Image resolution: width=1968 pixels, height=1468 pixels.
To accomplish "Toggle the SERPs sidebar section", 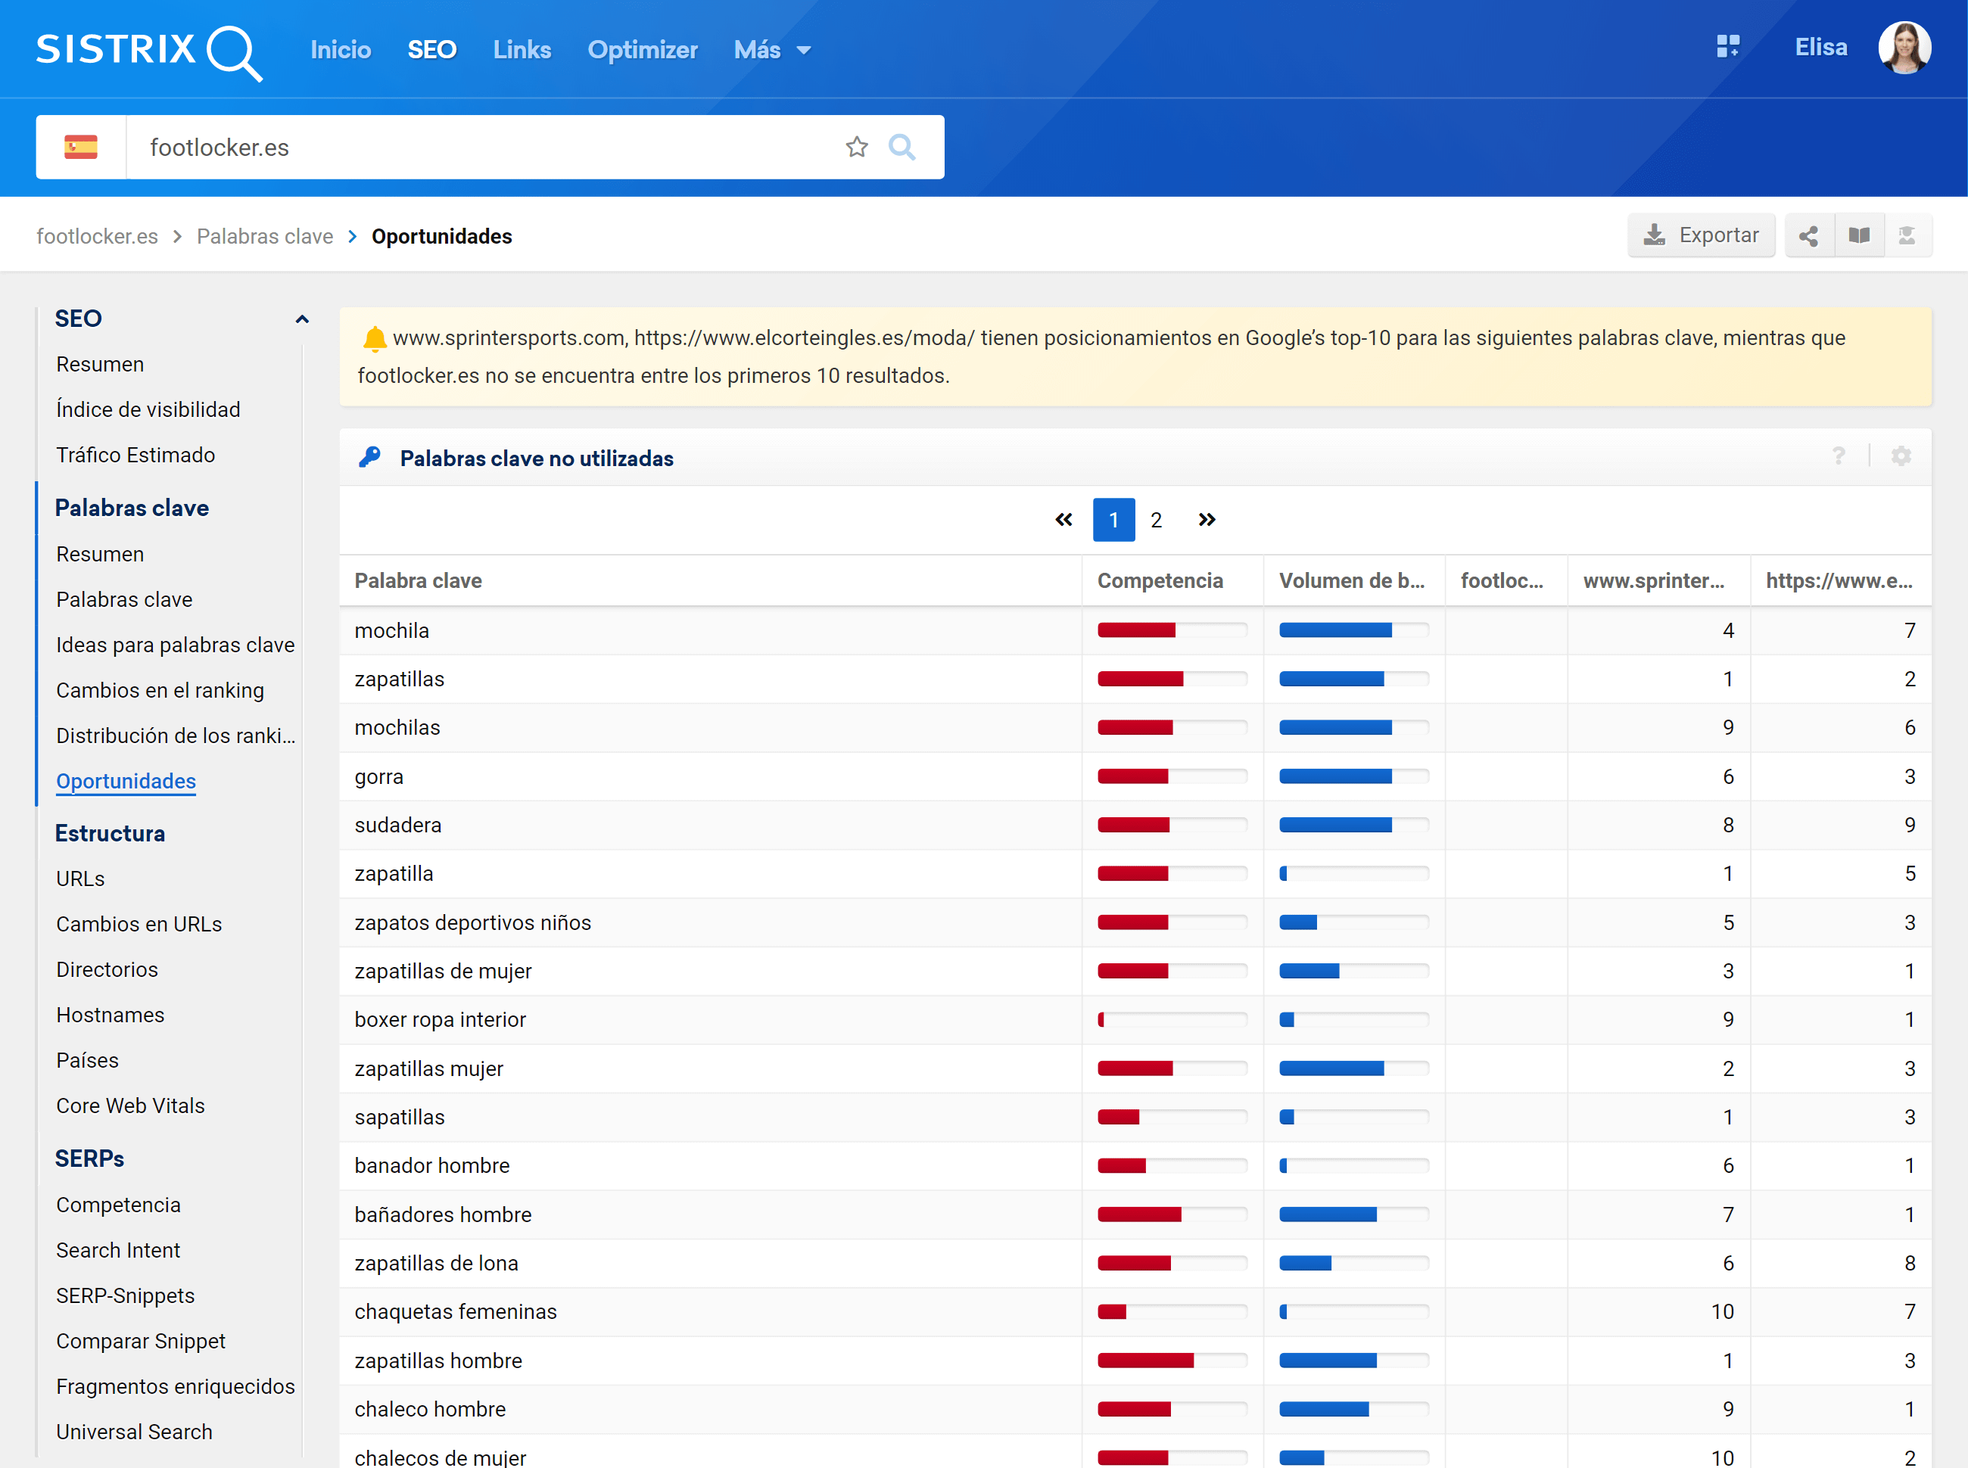I will click(x=89, y=1158).
